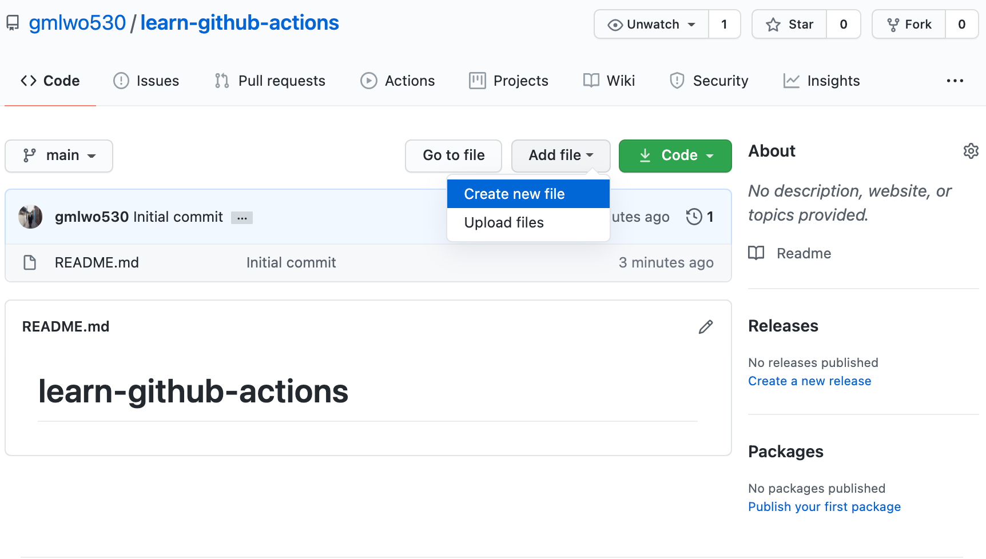Image resolution: width=986 pixels, height=559 pixels.
Task: Click the Readme book icon in About
Action: (756, 253)
